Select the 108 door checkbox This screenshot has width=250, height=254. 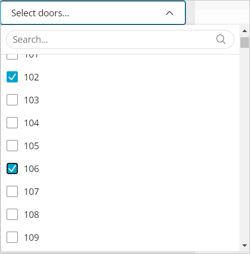(x=12, y=214)
